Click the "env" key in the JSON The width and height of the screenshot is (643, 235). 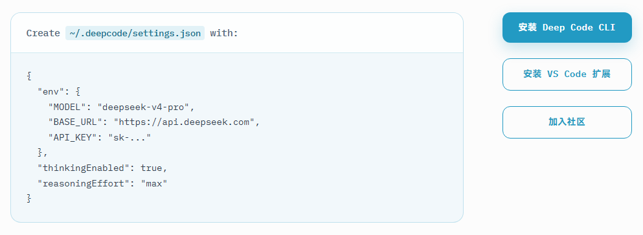click(x=49, y=91)
